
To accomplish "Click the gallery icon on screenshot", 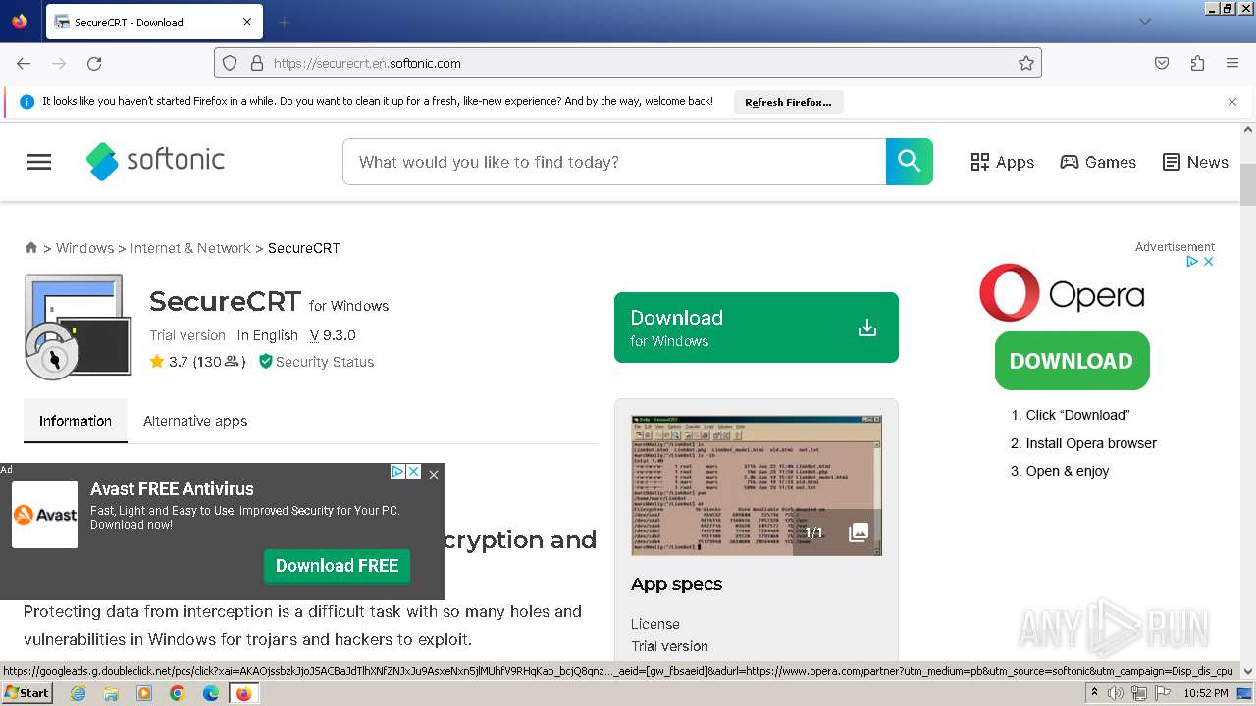I will coord(859,532).
